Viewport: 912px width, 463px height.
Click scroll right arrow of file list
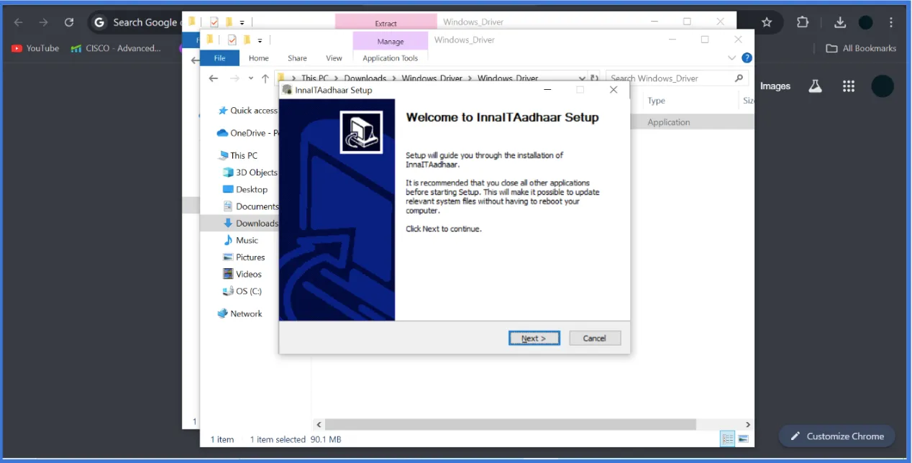pos(748,425)
